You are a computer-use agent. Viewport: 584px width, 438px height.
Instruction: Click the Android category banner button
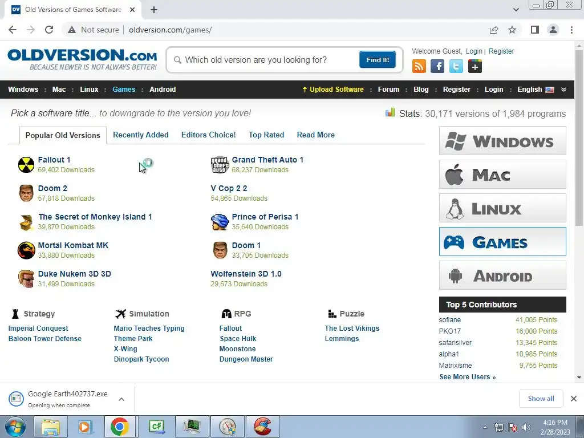[x=502, y=275]
